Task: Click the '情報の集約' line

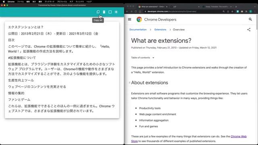Action: (16, 93)
